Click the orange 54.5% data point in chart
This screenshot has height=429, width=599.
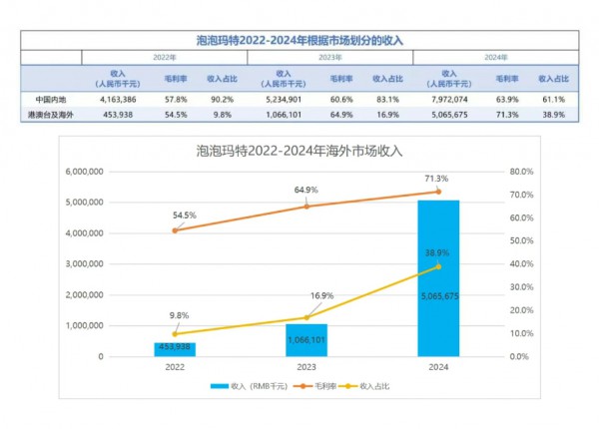click(x=175, y=230)
